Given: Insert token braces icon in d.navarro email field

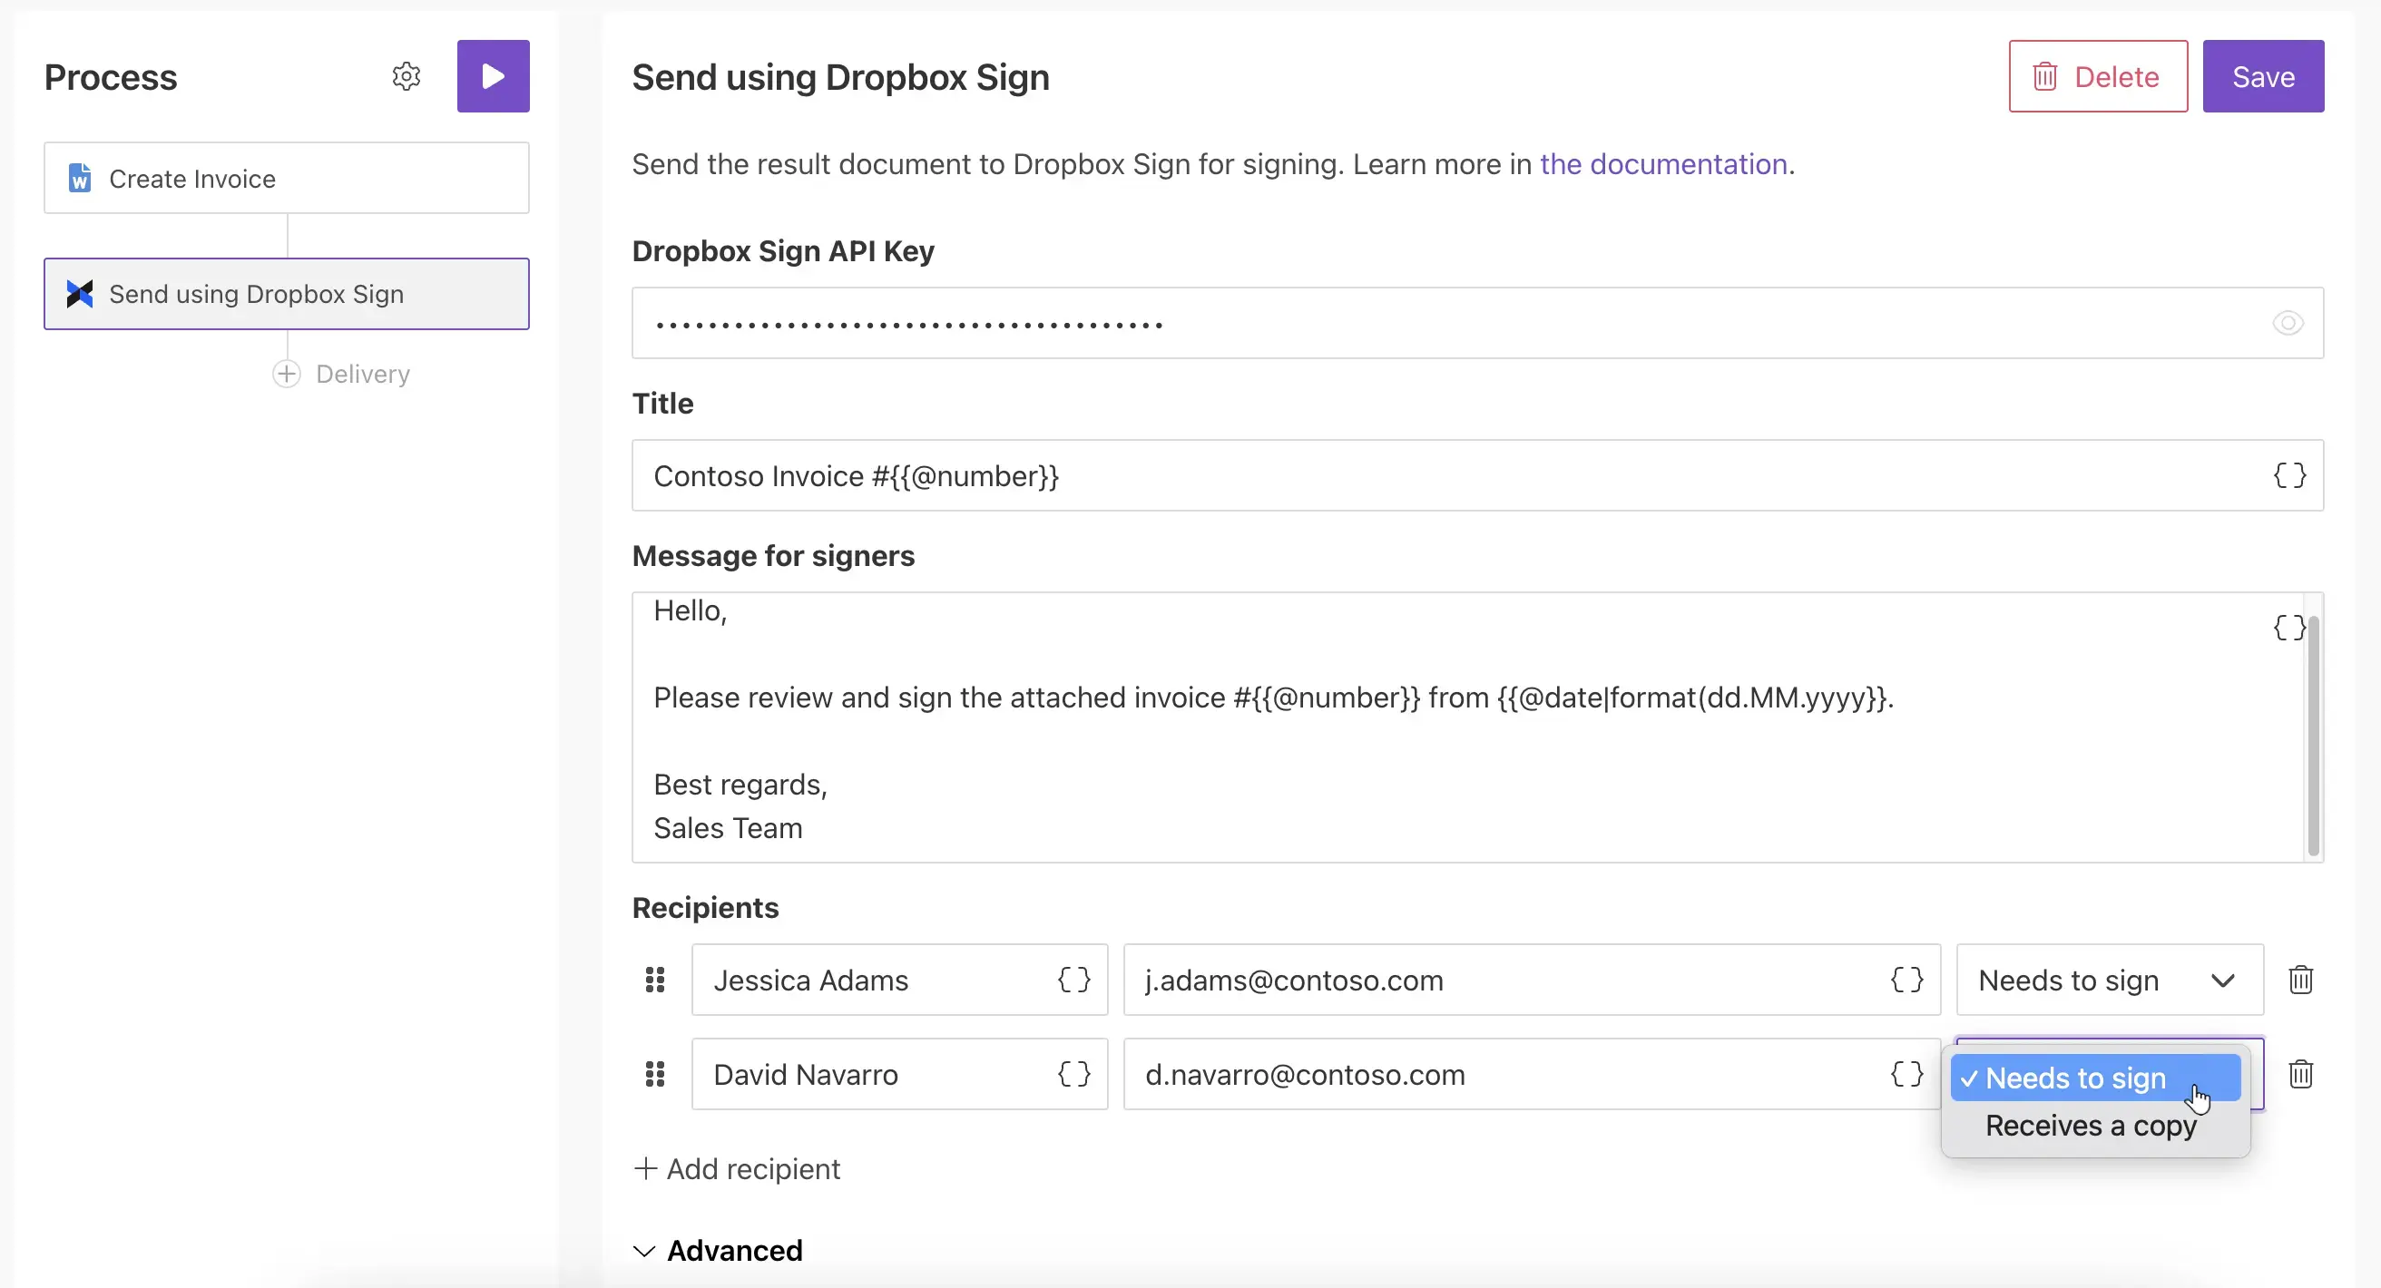Looking at the screenshot, I should tap(1906, 1074).
